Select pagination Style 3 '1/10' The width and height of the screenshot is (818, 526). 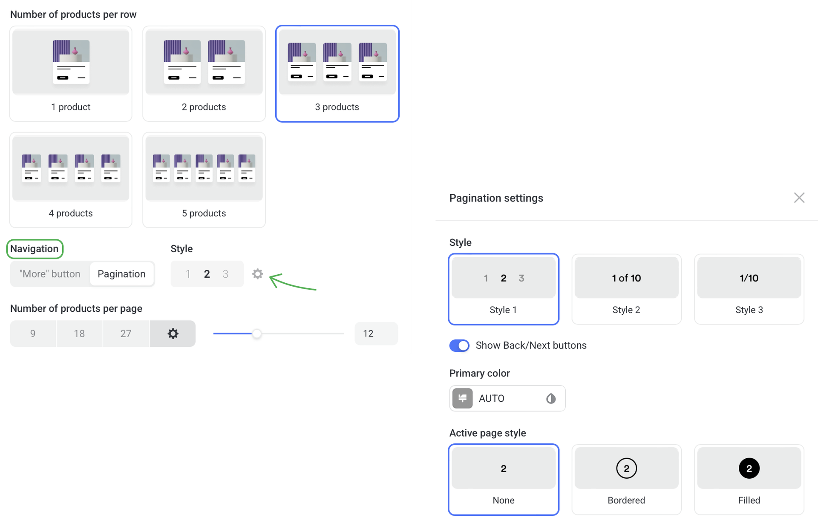click(749, 289)
